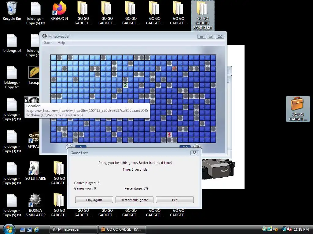Click Switch Between Windows quick launch icon

click(29, 229)
